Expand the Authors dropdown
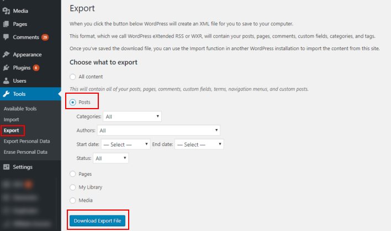391x231 pixels. pos(158,130)
